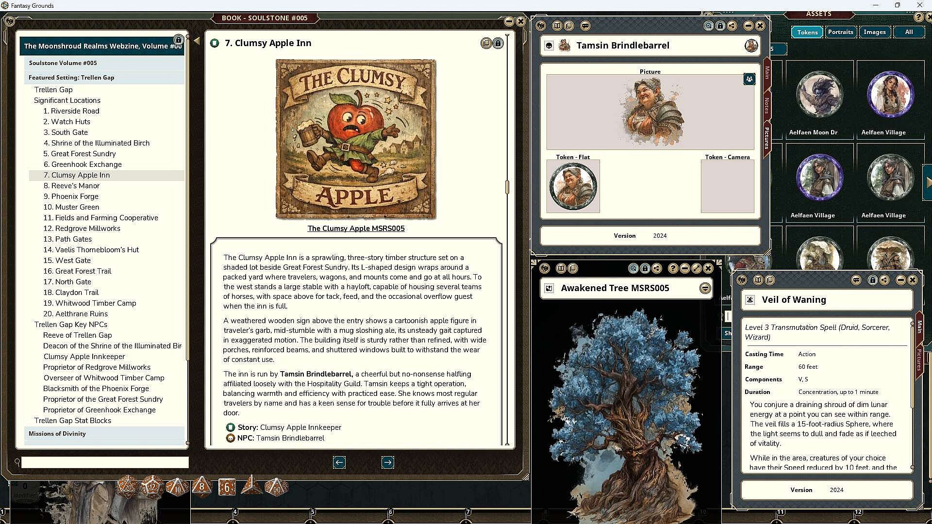Toggle lock in Veil of Waning window

(872, 280)
